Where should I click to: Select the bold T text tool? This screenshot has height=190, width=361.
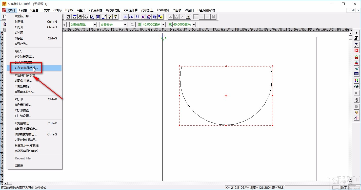[x=356, y=38]
